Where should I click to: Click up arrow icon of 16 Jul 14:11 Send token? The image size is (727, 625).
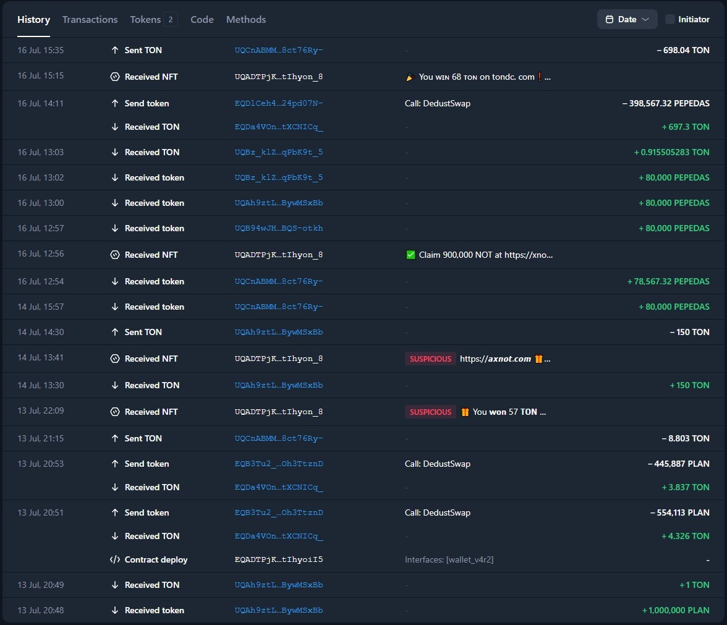tap(115, 103)
